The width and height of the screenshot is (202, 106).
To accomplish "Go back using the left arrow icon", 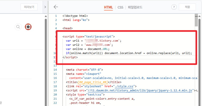I will [x=56, y=7].
